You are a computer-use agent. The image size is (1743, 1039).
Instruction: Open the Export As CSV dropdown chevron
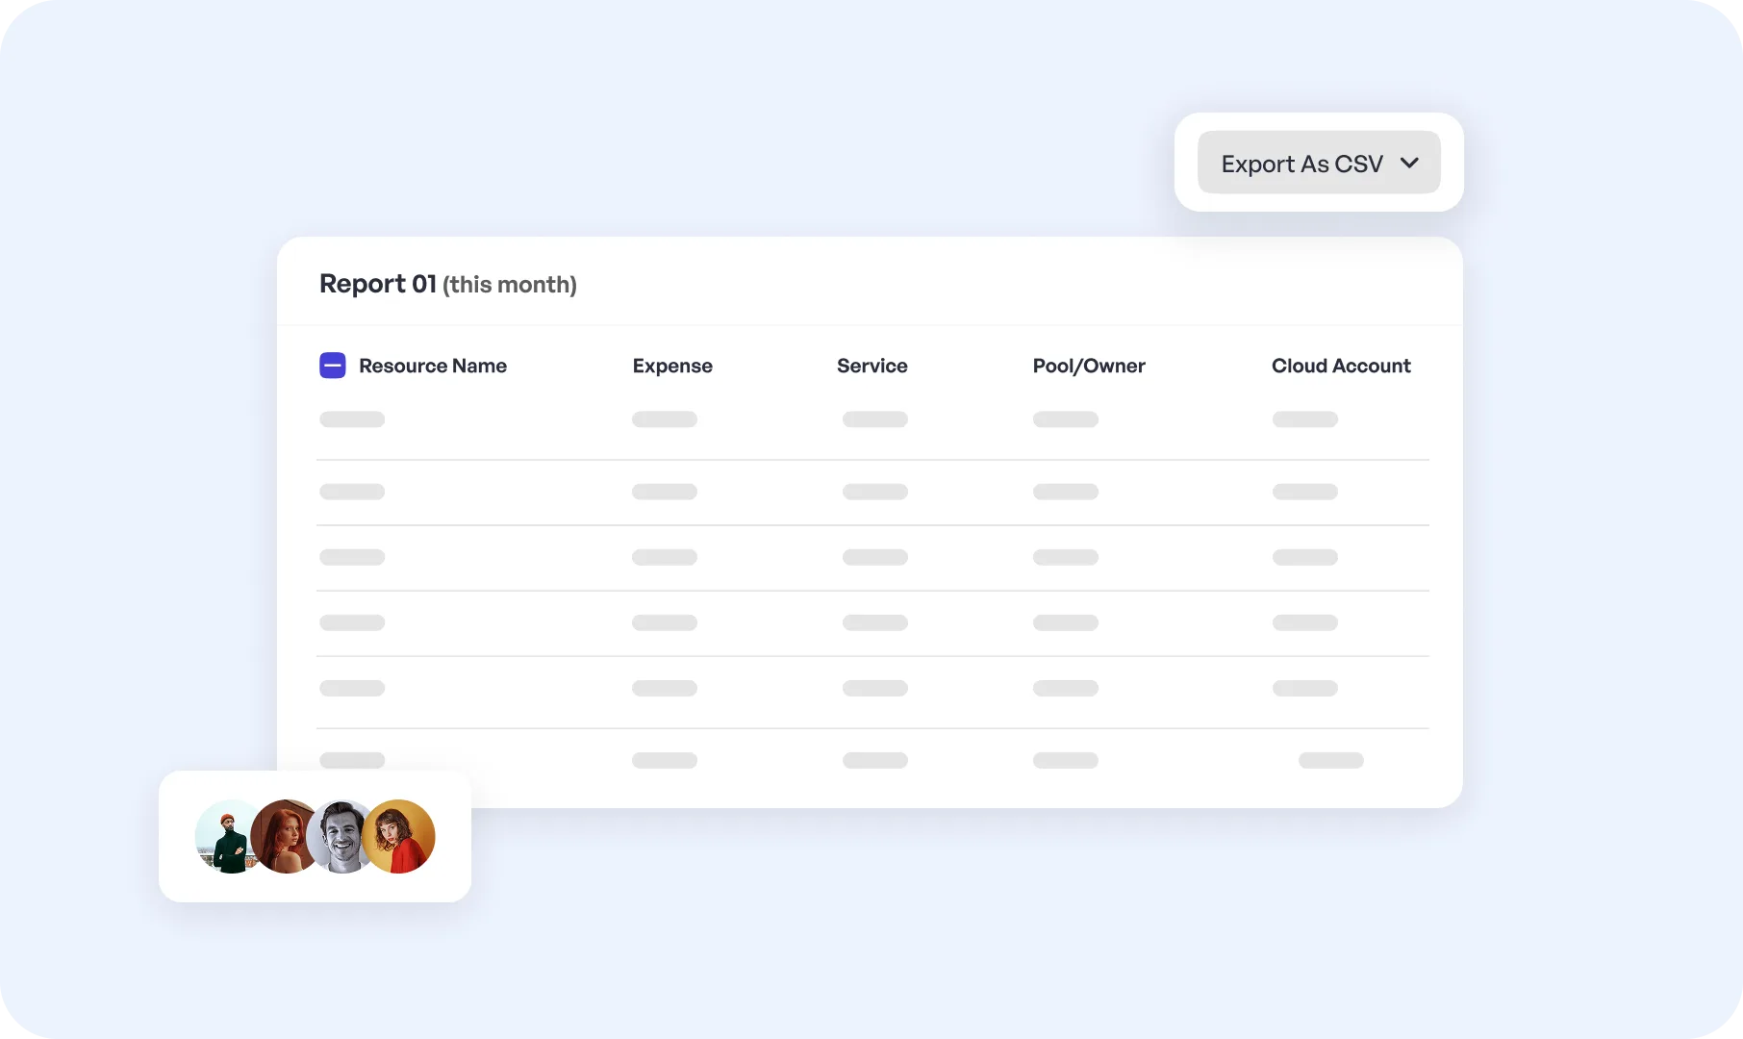(x=1411, y=164)
